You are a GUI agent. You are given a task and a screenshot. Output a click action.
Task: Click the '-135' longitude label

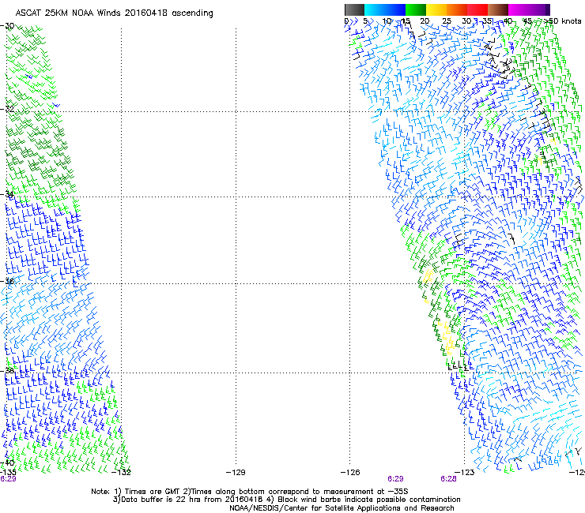click(8, 473)
